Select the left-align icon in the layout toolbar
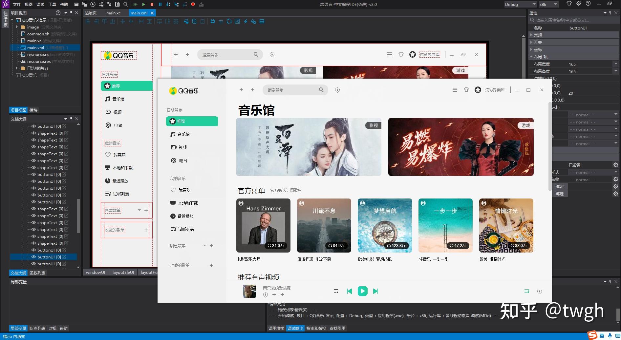Screen dimensions: 621x340 pyautogui.click(x=88, y=21)
